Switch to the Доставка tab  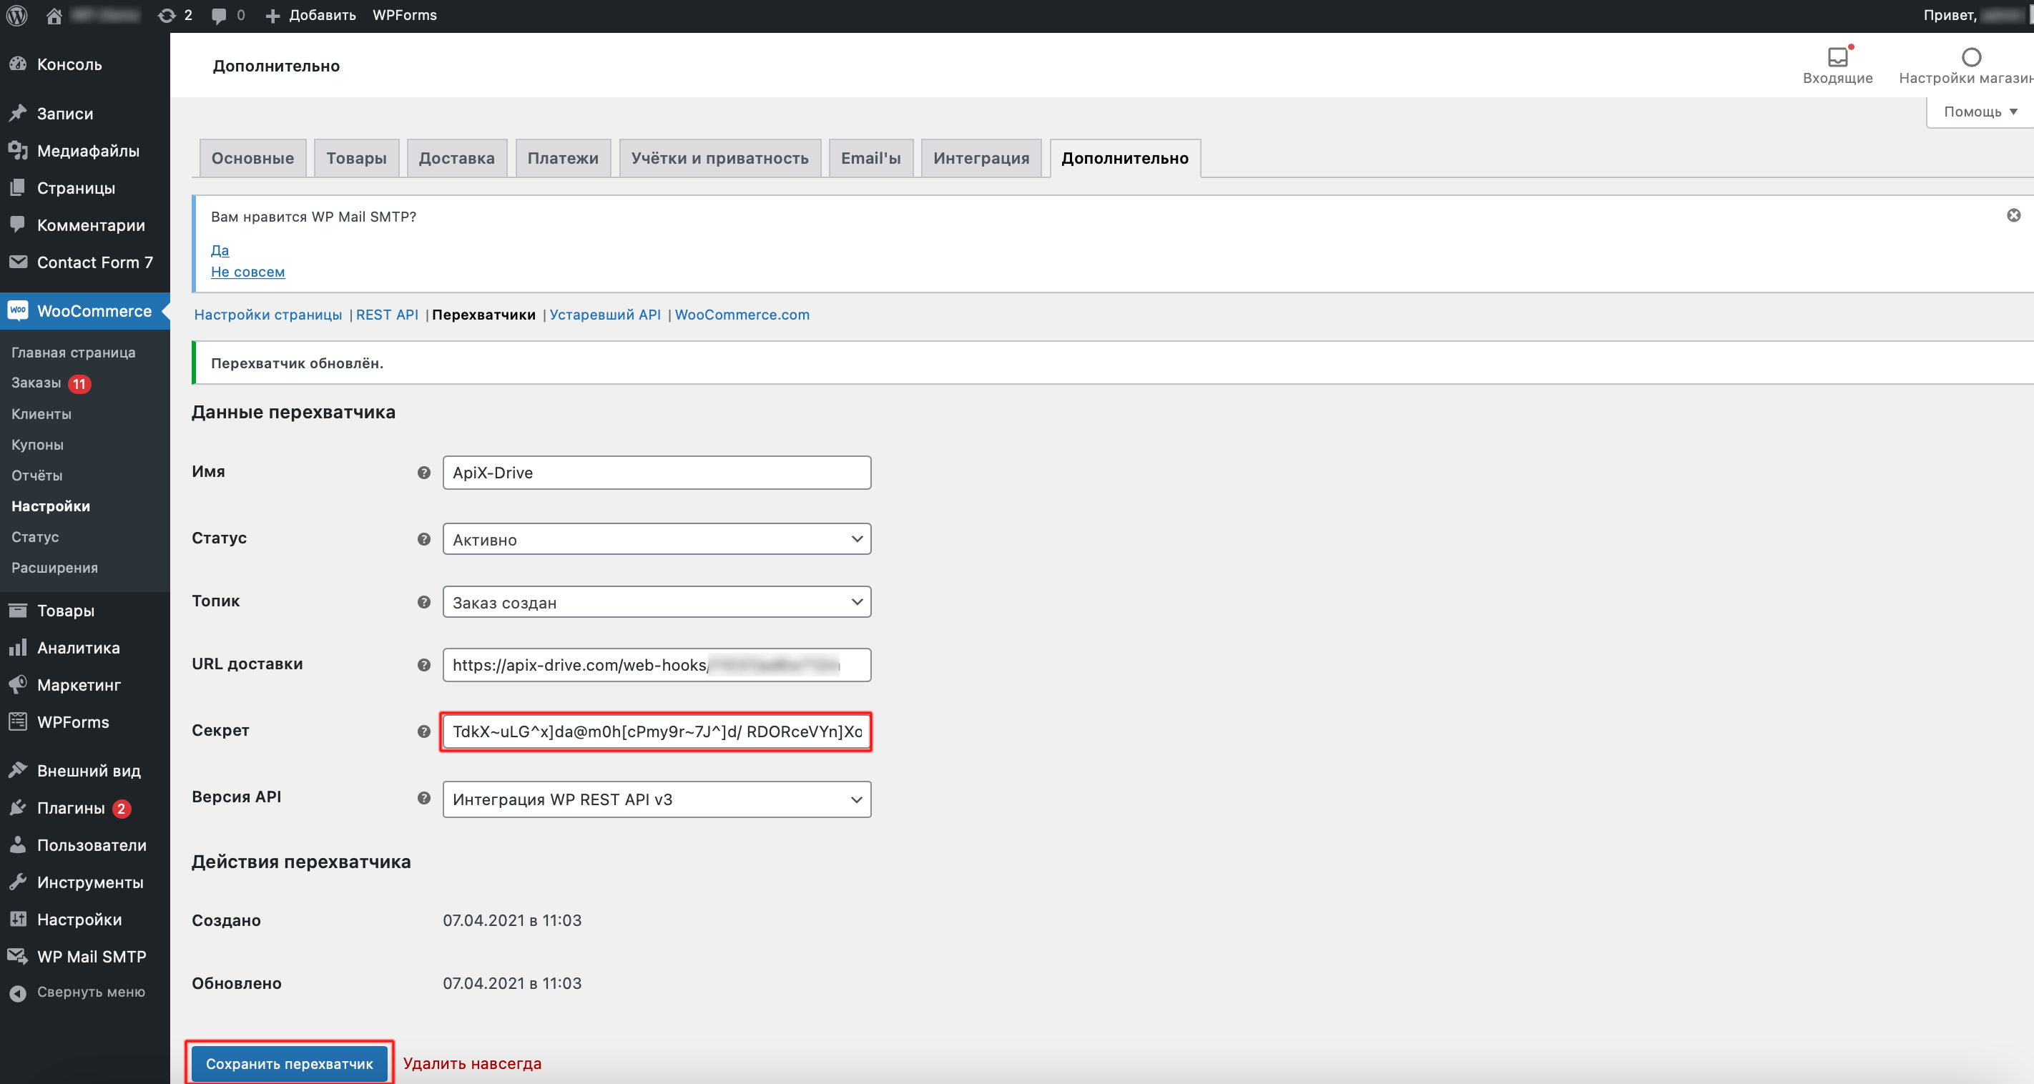point(456,158)
